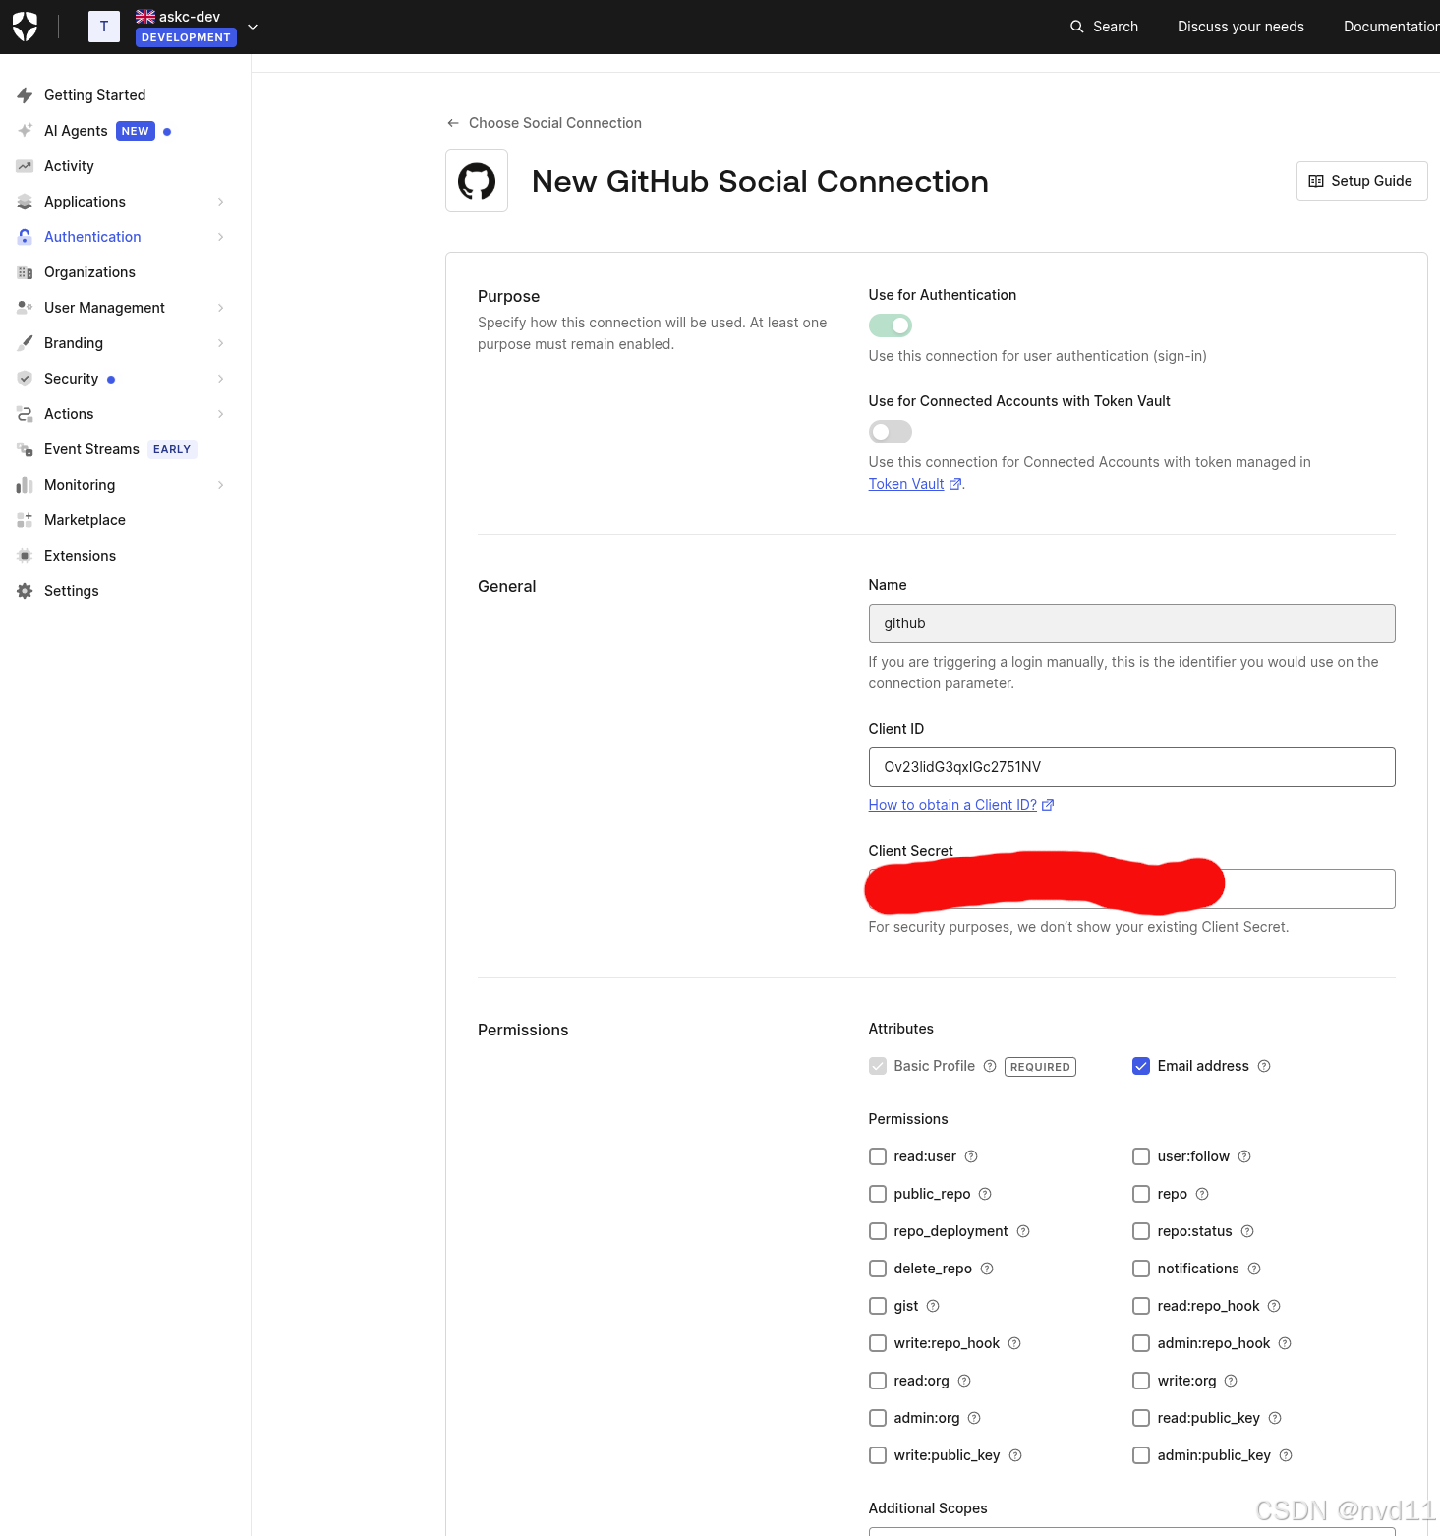The height and width of the screenshot is (1536, 1440).
Task: Expand the Actions chevron
Action: point(220,414)
